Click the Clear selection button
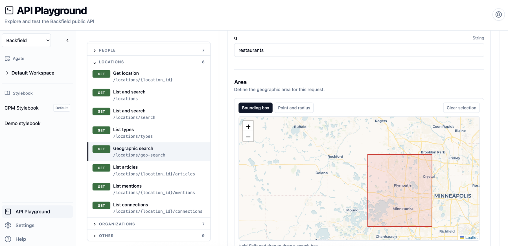508x246 pixels. [x=461, y=108]
